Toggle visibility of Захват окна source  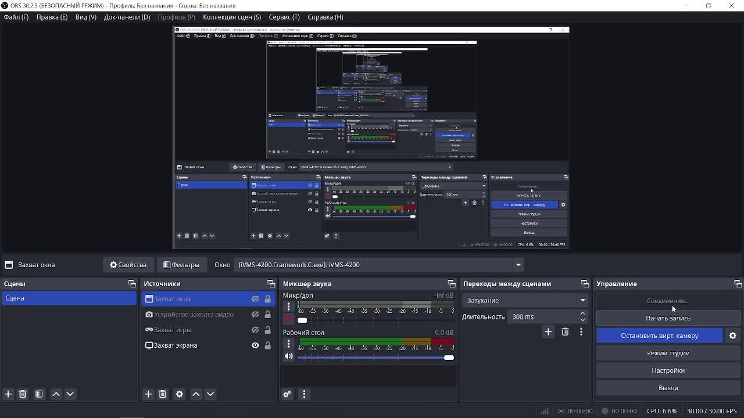coord(255,299)
